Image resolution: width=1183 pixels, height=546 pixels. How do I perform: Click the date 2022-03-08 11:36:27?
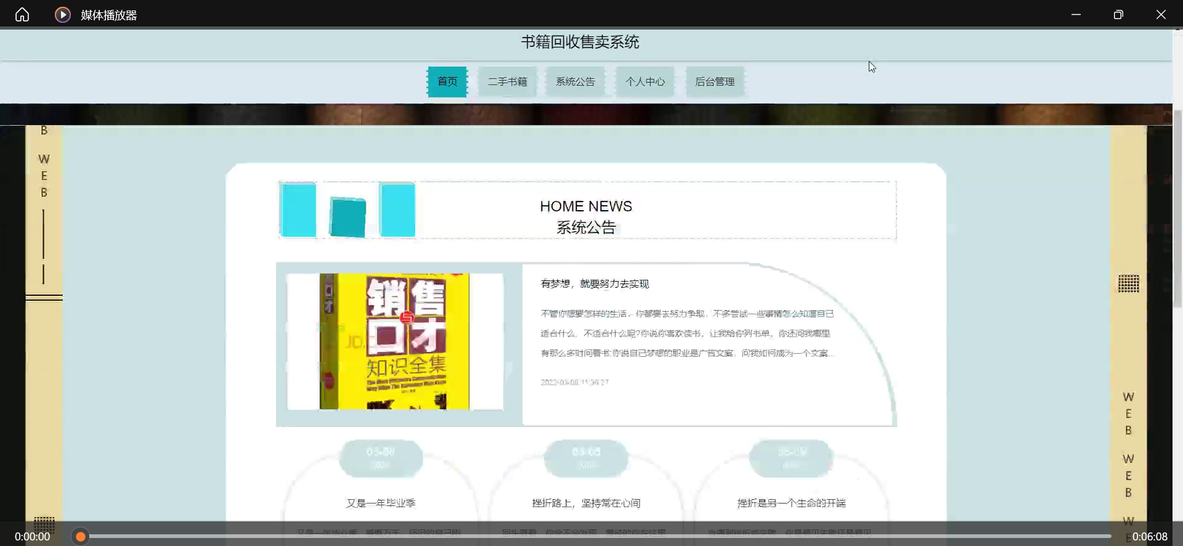(574, 382)
